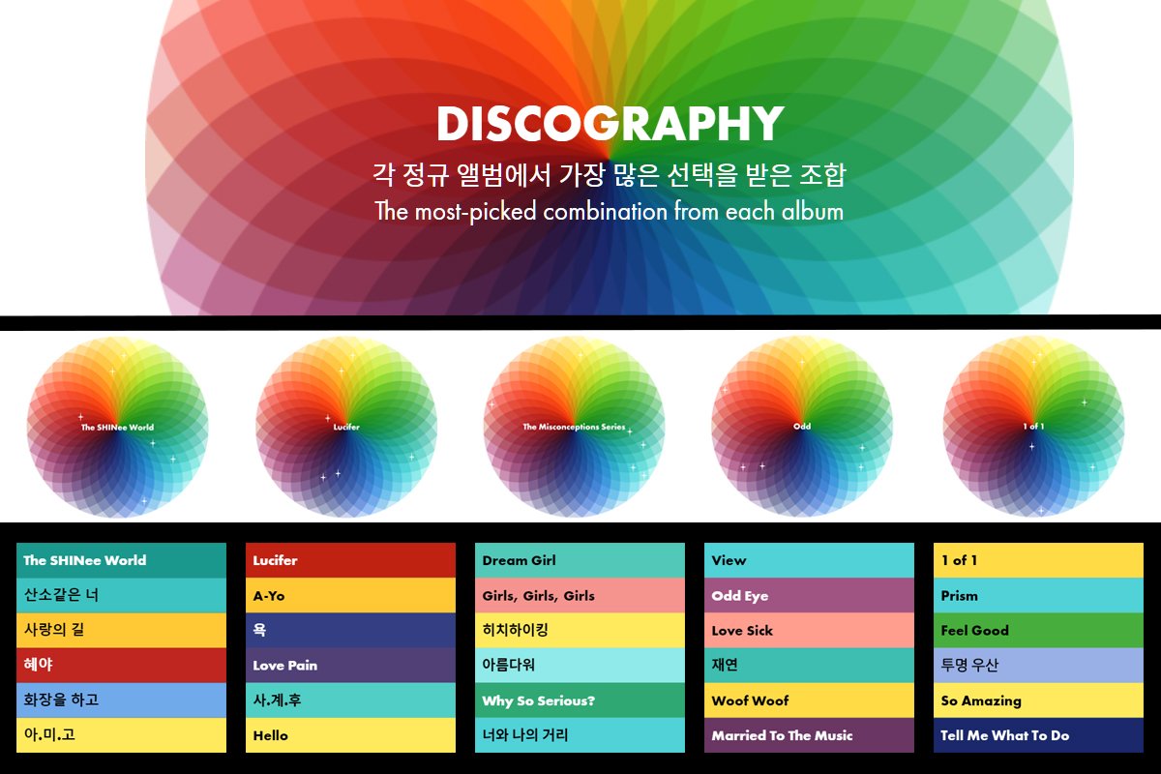Select the teal 'The SHINee World' swatch row
This screenshot has width=1161, height=774.
coord(121,560)
